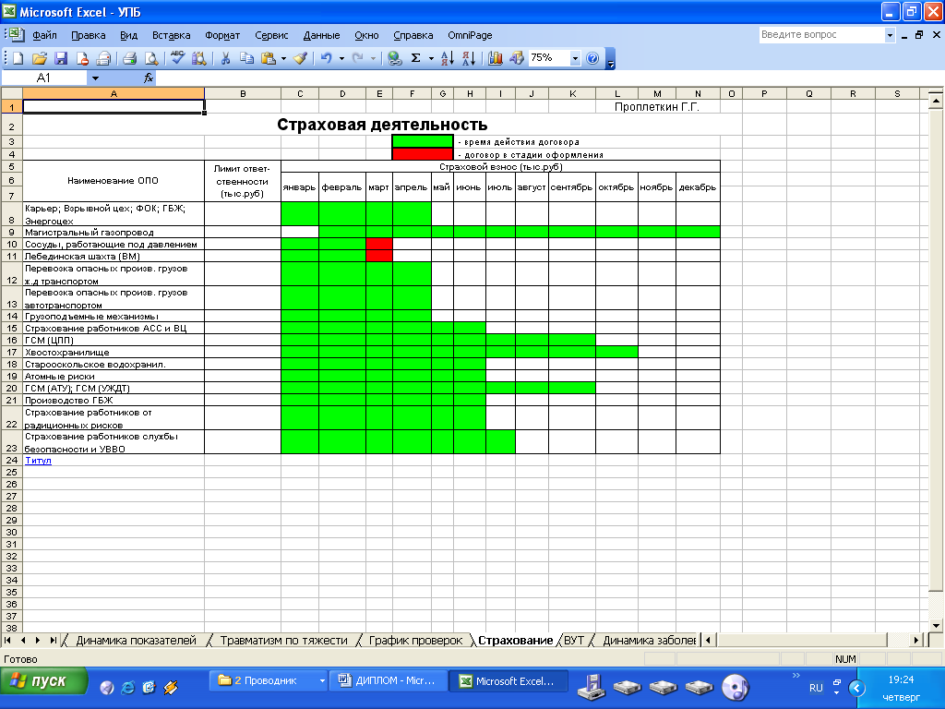Viewport: 945px width, 709px height.
Task: Click the Permission document icon
Action: coord(82,58)
